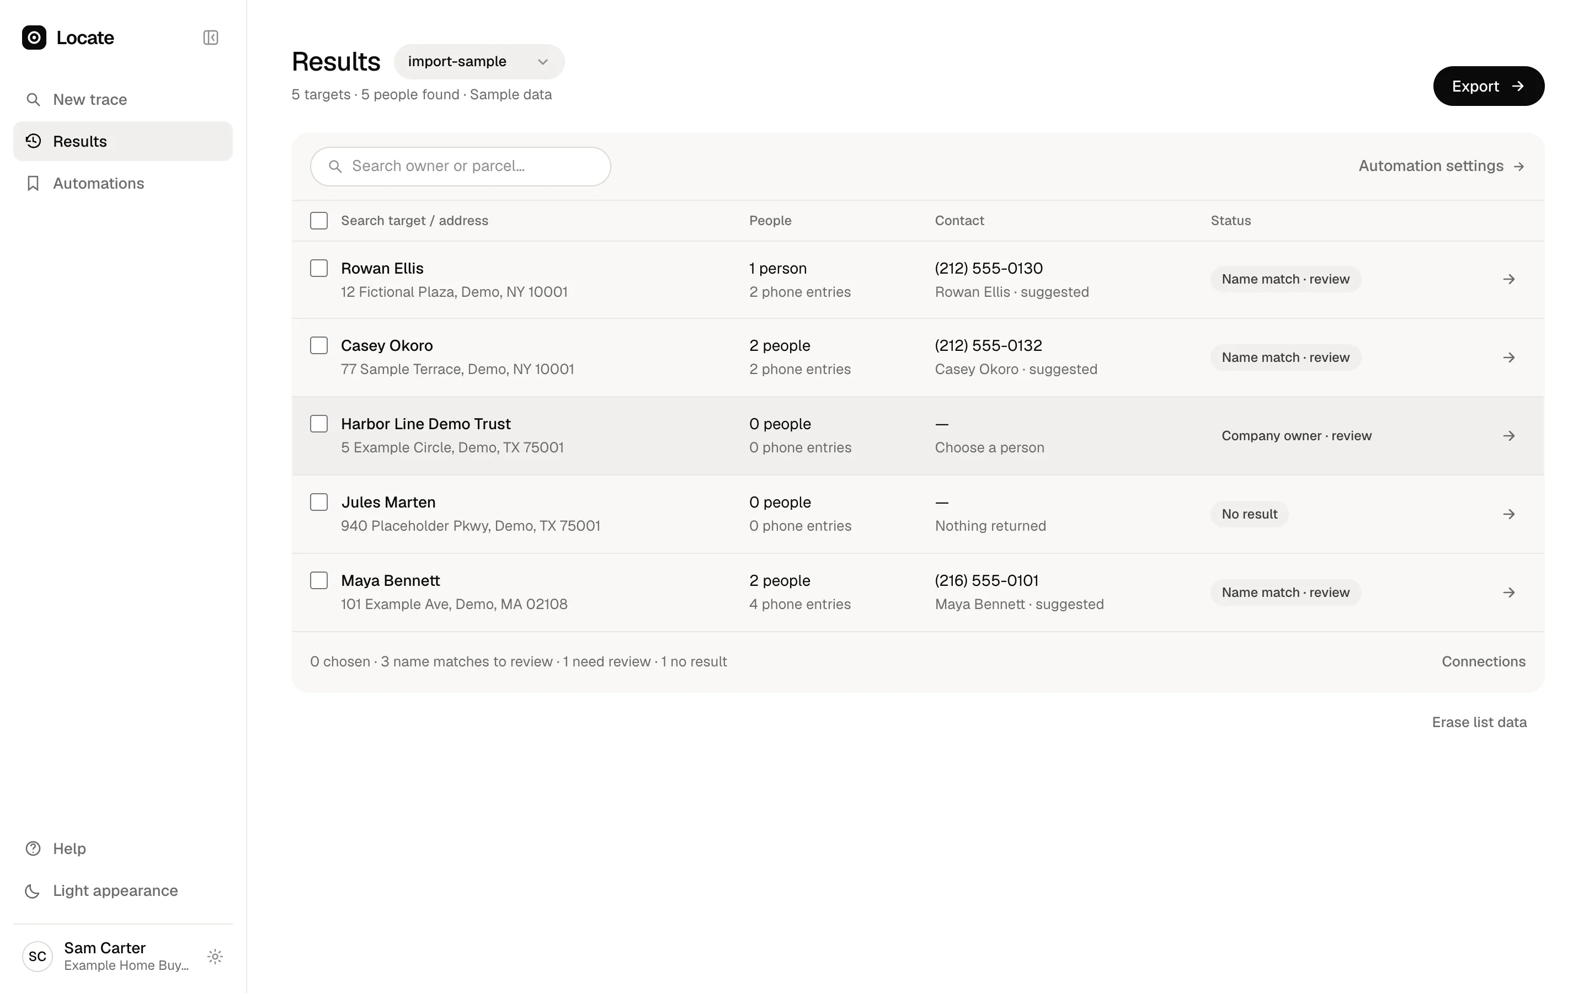Open Casey Okoro row arrow

coord(1509,357)
